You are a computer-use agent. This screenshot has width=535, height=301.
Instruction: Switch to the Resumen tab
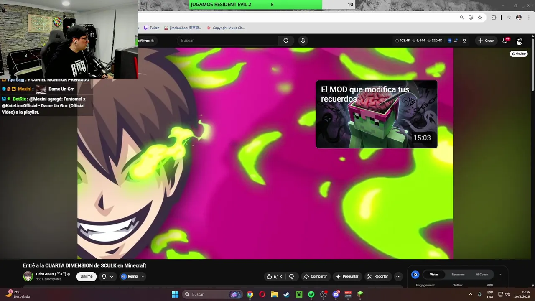coord(458,275)
